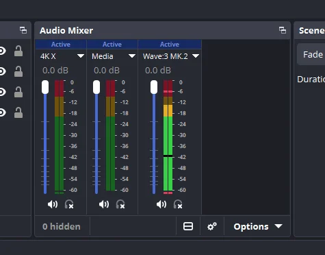Undock the Audio Mixer panel
Viewport: 325px width, 255px height.
tap(283, 30)
